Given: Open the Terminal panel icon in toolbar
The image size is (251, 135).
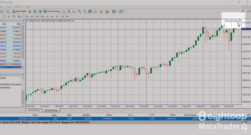Looking at the screenshot, I should (x=3, y=11).
